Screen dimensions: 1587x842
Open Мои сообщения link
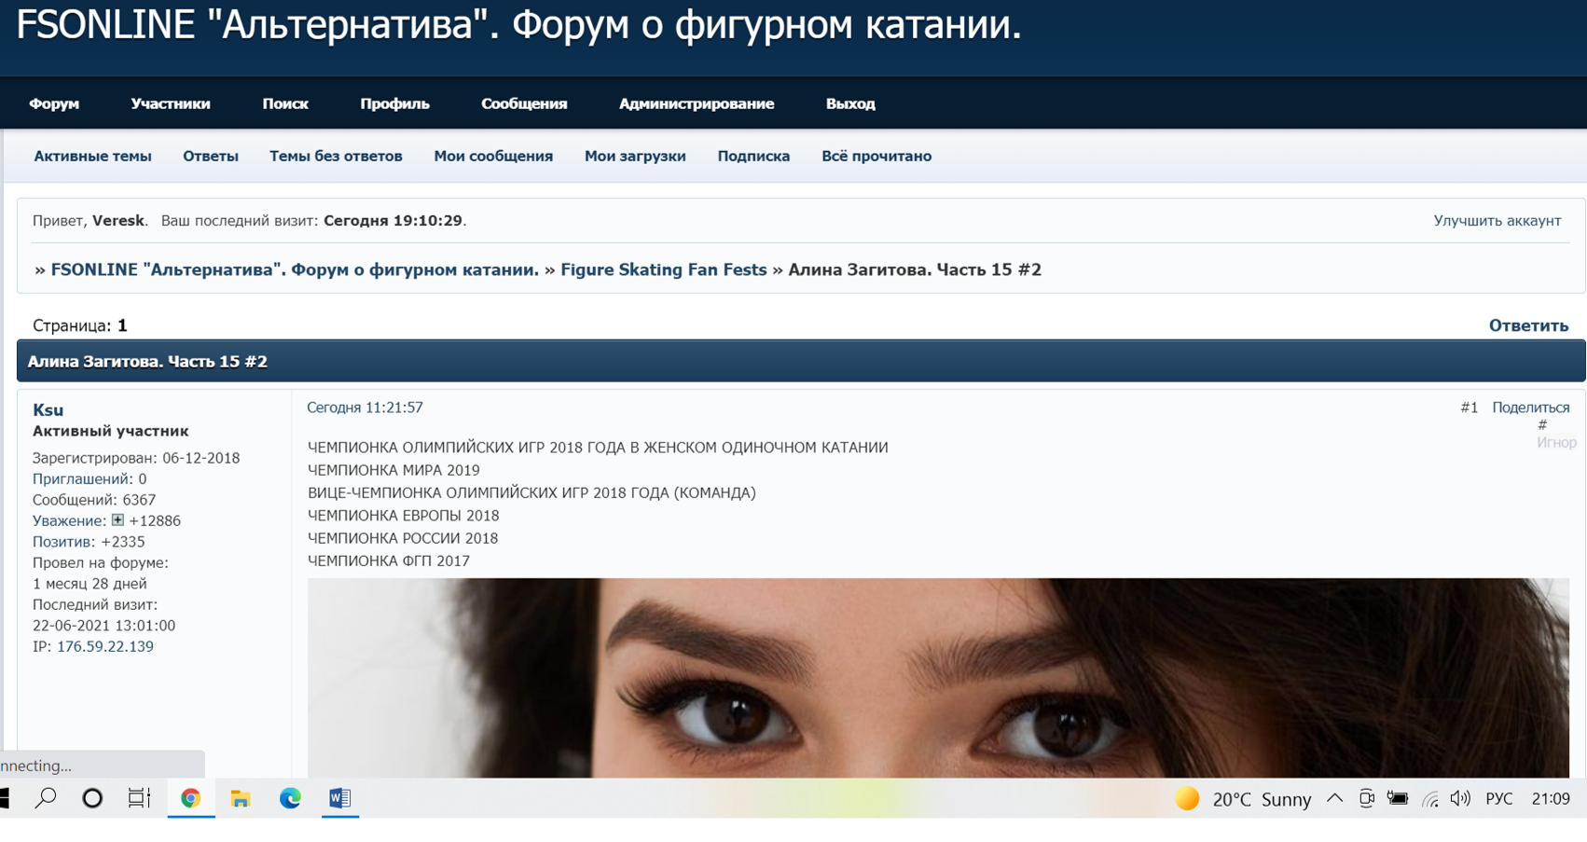(x=493, y=156)
